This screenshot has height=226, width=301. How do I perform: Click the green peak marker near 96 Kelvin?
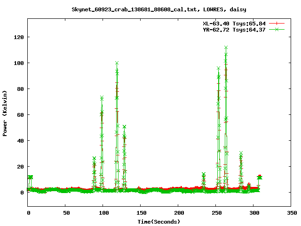[x=218, y=68]
